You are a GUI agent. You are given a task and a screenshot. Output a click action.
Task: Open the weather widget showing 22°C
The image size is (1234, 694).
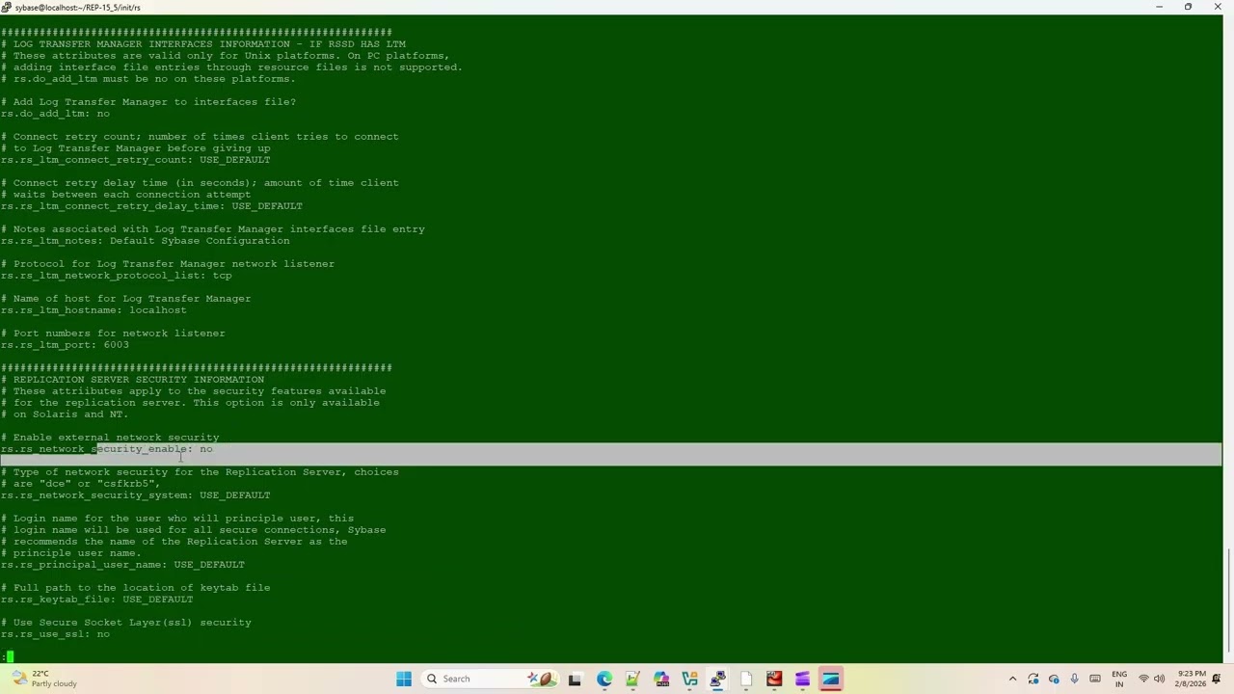pyautogui.click(x=44, y=679)
